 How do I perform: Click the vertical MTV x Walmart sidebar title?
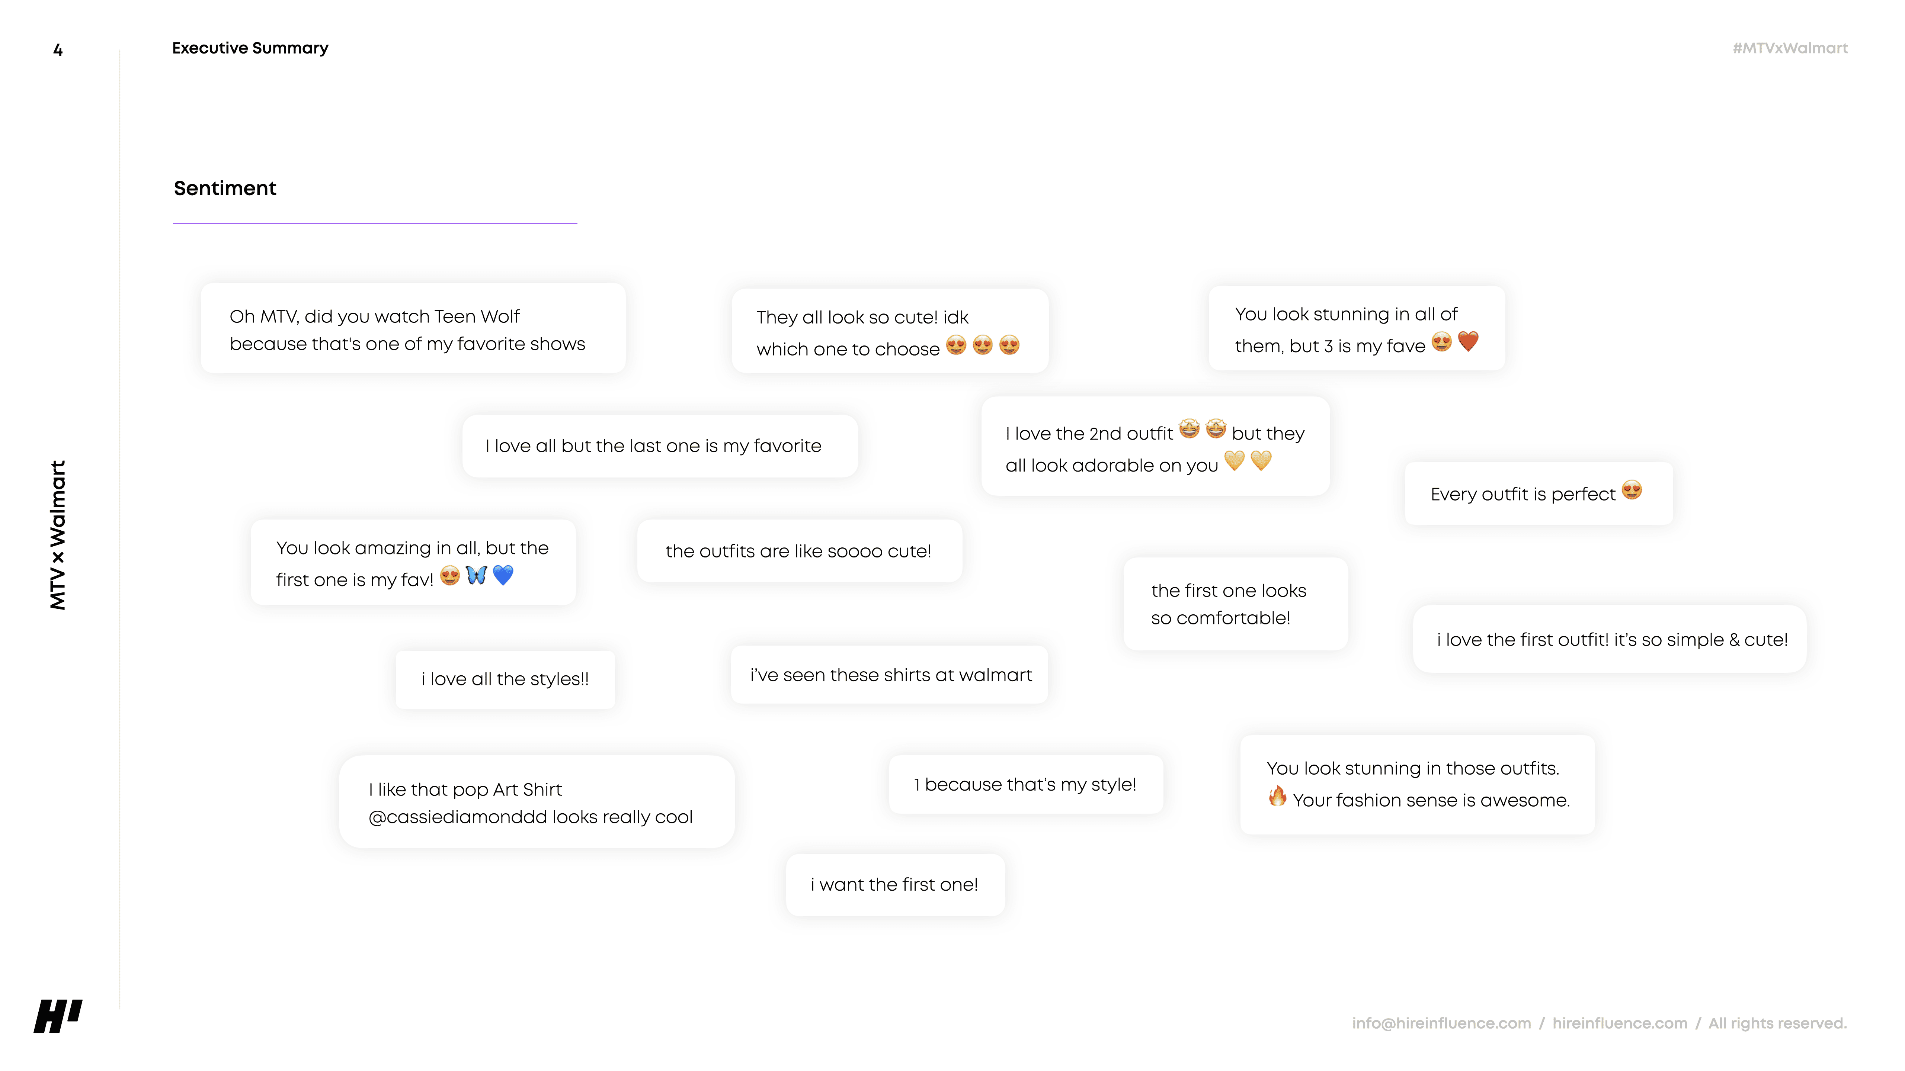click(57, 535)
